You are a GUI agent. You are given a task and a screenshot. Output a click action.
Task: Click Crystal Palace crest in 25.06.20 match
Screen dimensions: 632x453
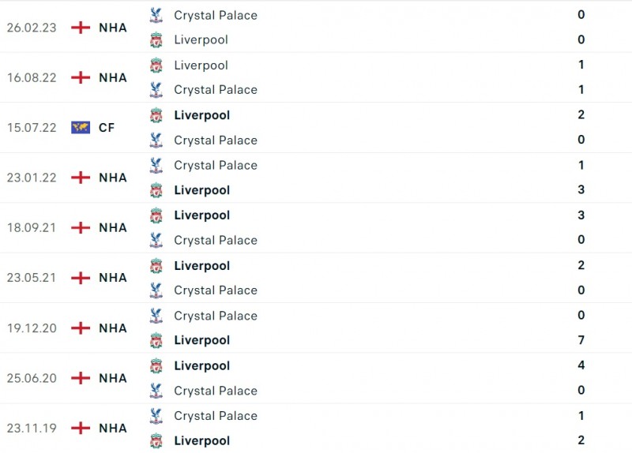tap(156, 391)
